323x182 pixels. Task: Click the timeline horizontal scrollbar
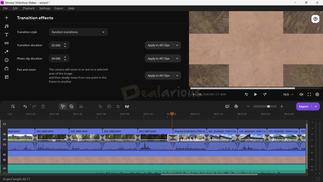point(209,174)
